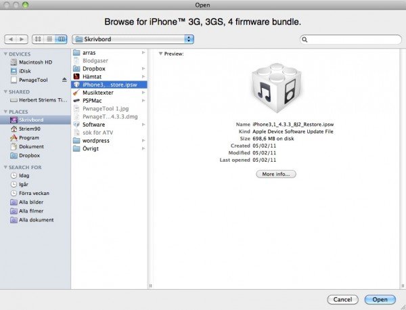Collapse the SHARED sidebar section
406x310 pixels.
coord(5,91)
